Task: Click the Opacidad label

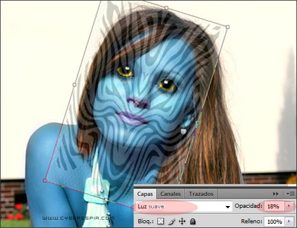Action: [248, 206]
